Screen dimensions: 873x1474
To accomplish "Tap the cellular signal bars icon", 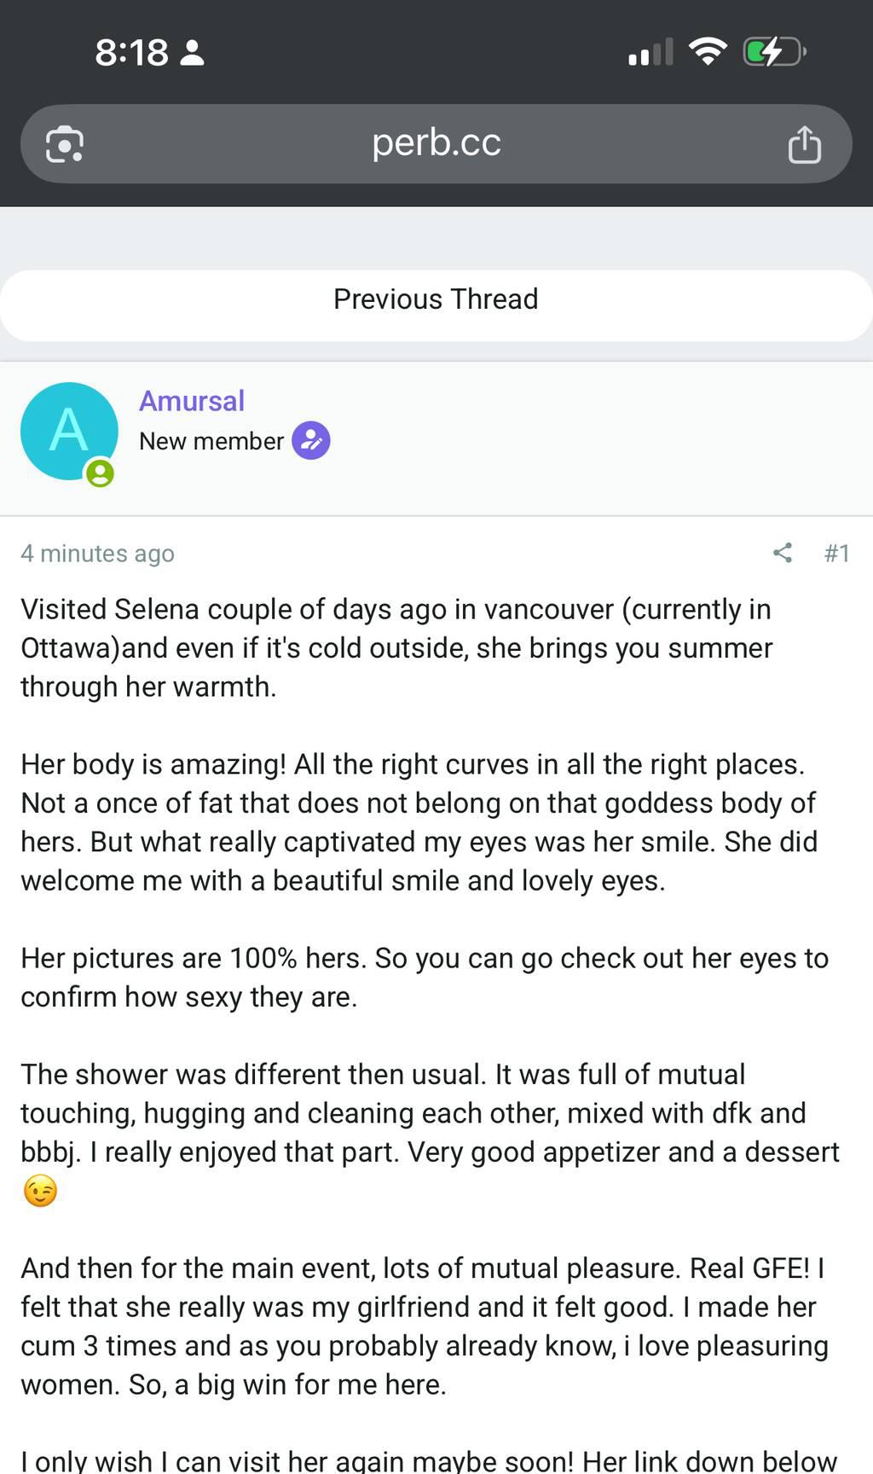I will 650,53.
